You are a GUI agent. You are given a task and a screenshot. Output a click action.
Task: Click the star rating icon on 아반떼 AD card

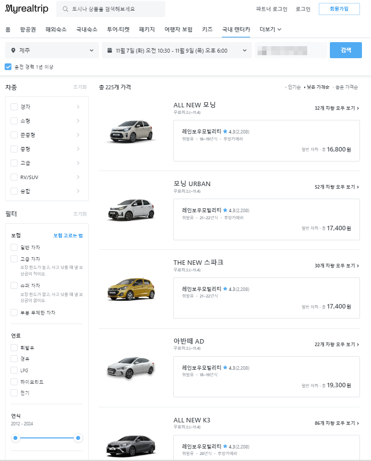point(225,368)
